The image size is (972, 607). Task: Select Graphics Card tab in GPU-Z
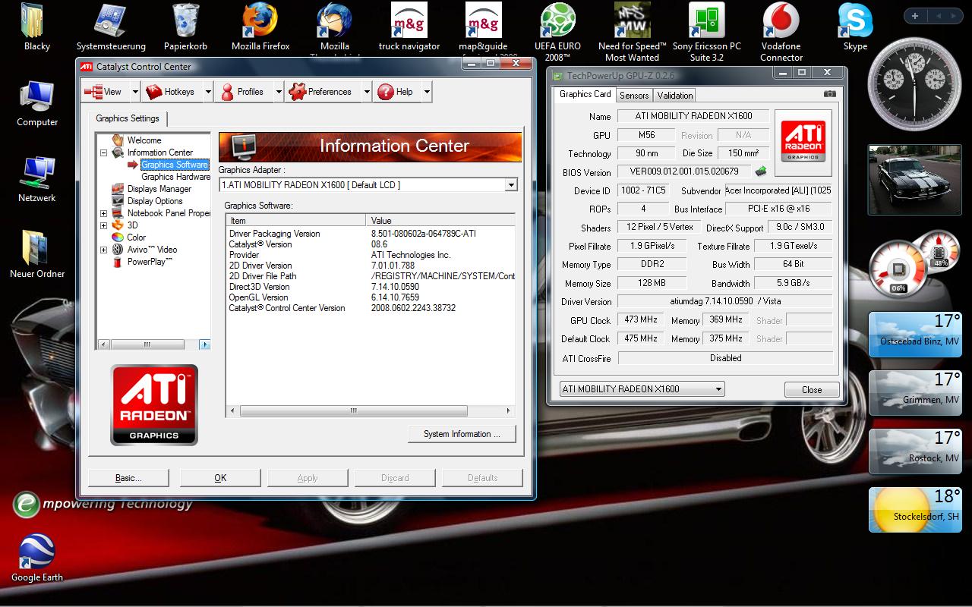click(585, 94)
